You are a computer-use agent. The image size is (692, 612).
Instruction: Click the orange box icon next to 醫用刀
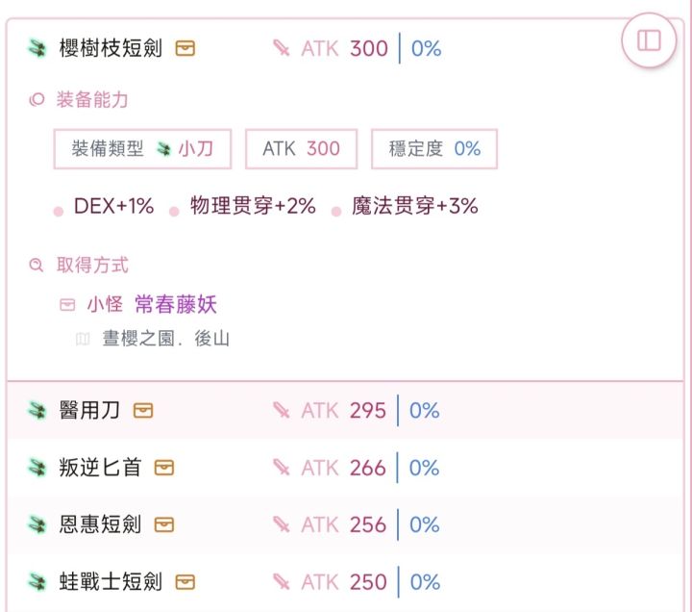pos(143,411)
